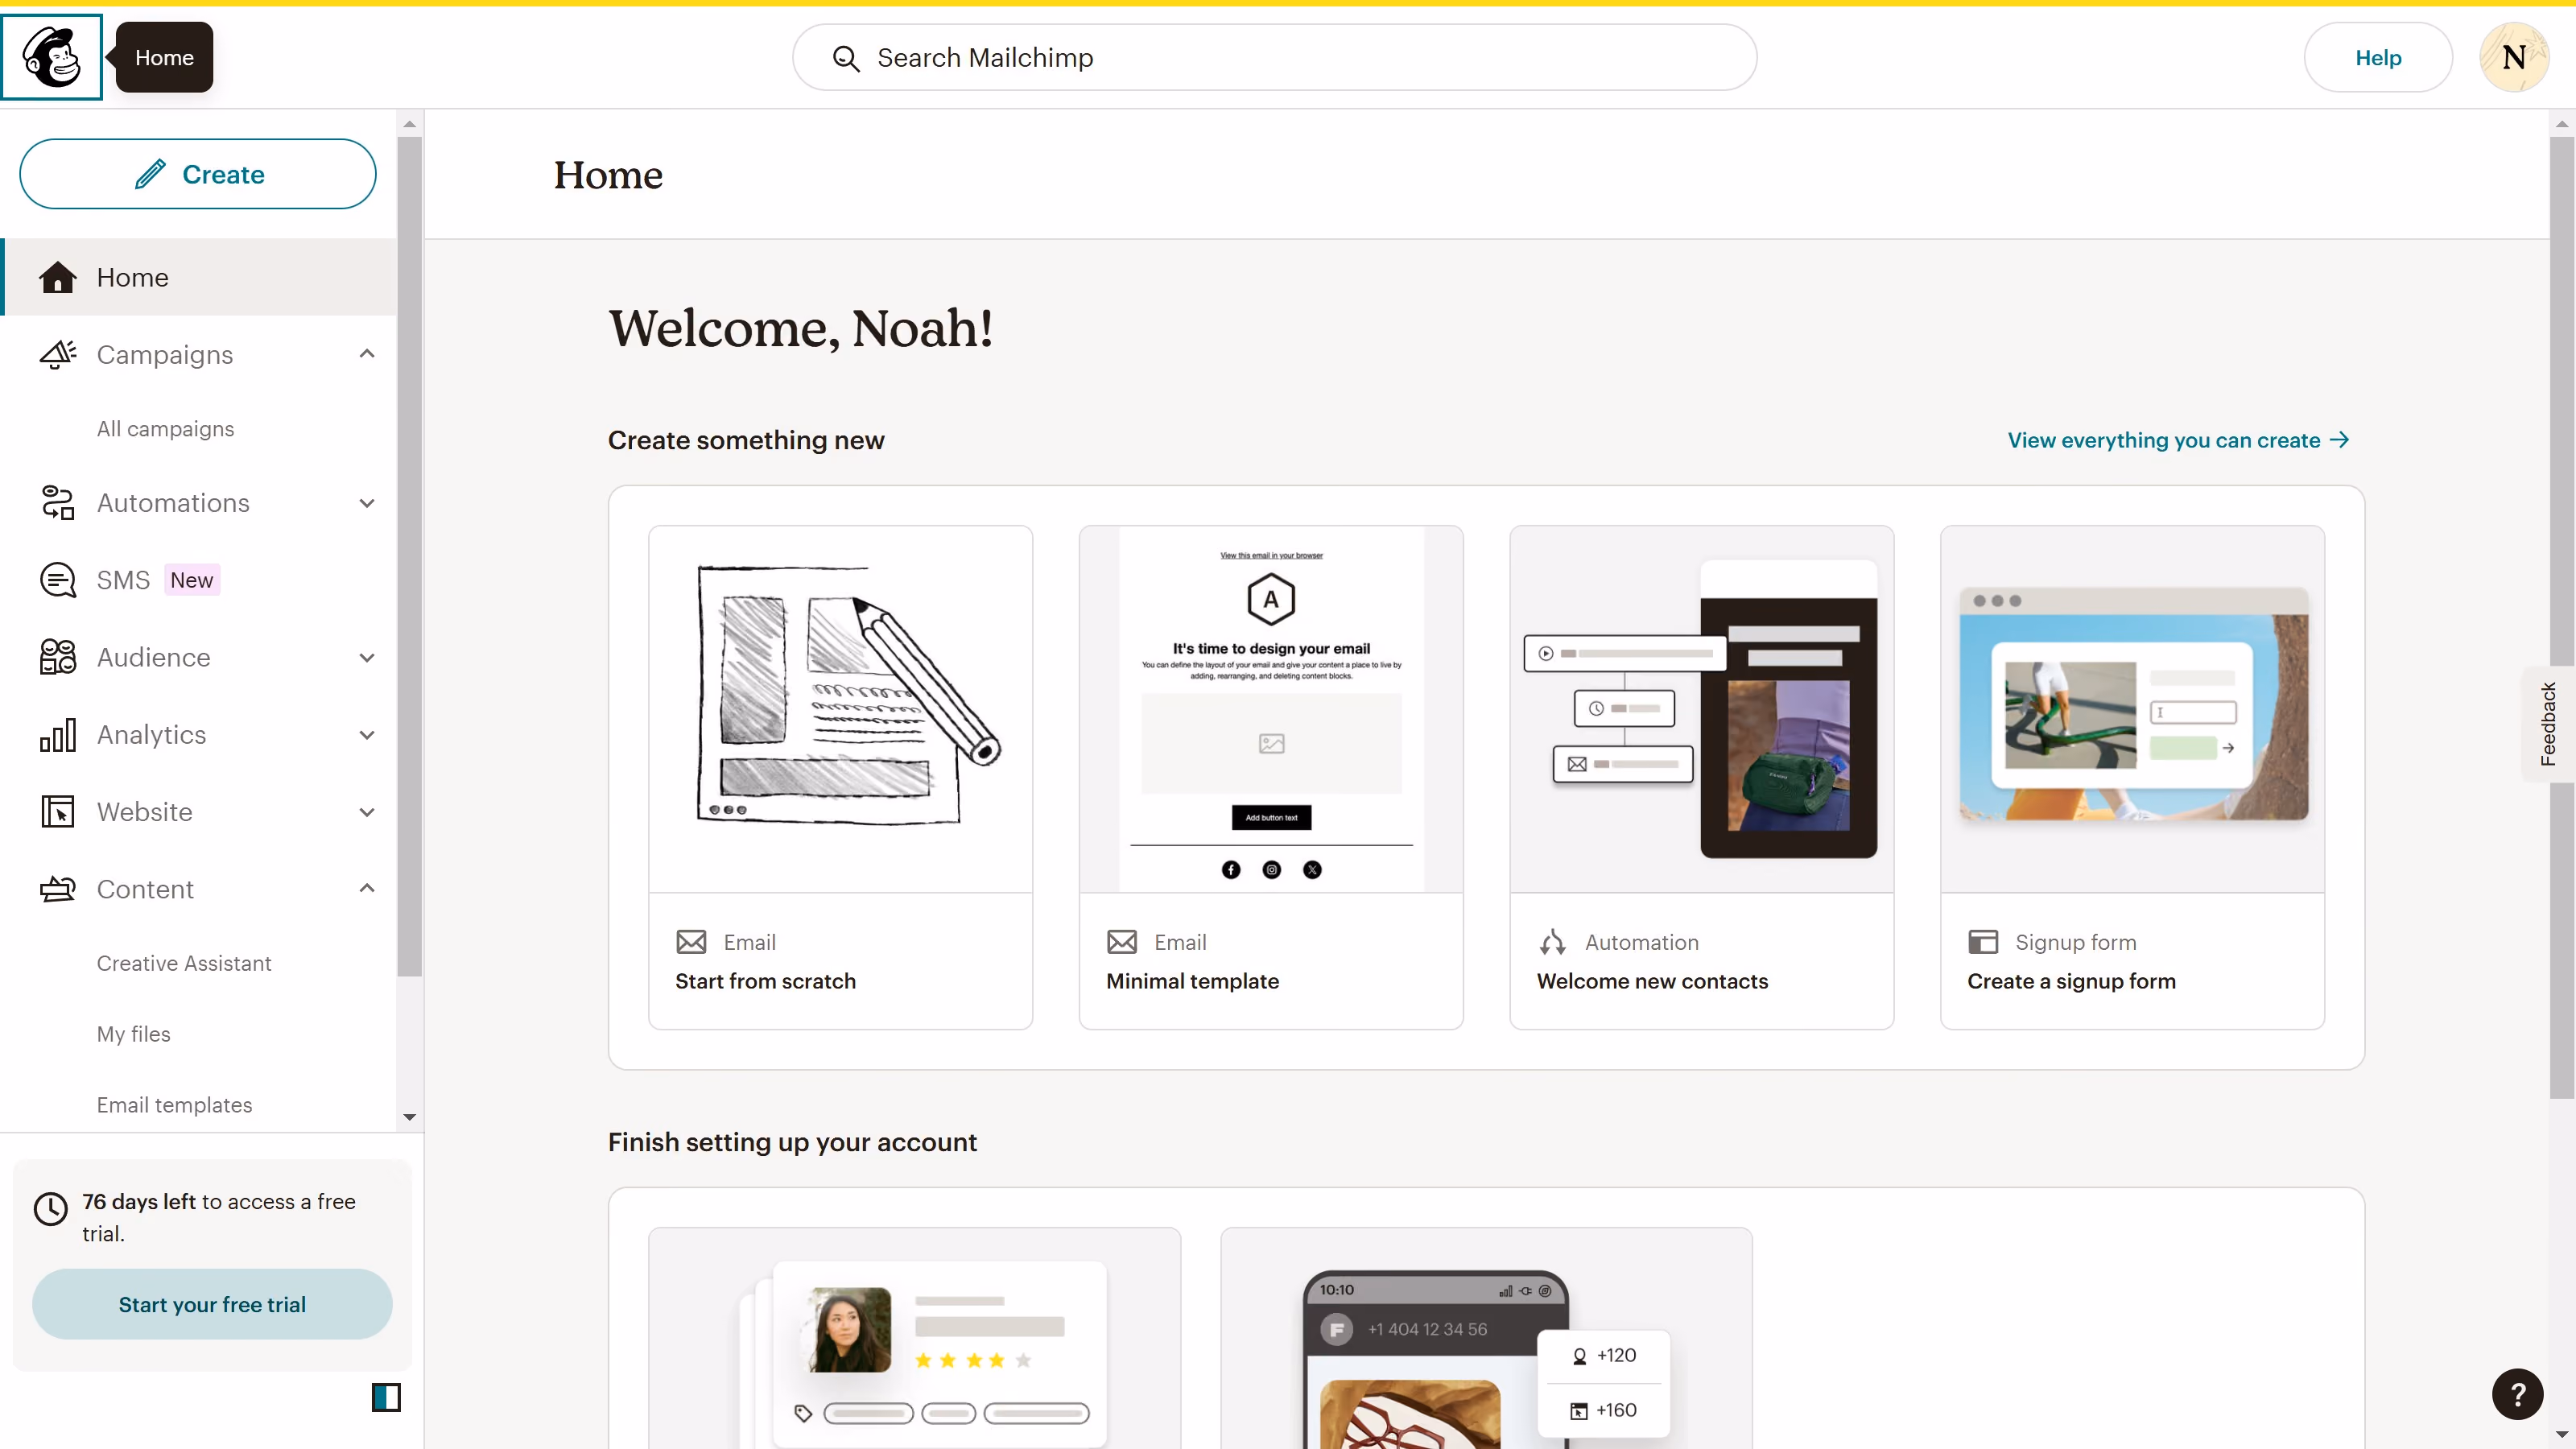
Task: Open Start from scratch email thumbnail
Action: [840, 709]
